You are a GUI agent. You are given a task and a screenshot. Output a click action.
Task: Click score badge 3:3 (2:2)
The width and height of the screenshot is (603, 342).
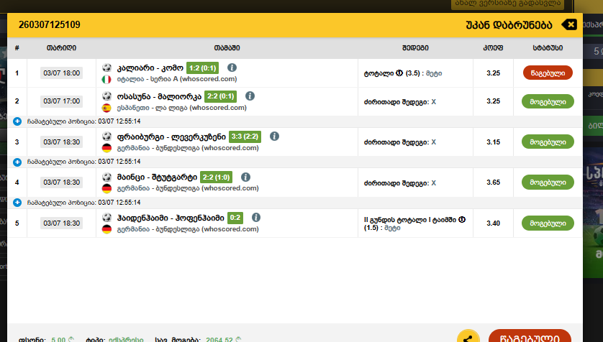click(x=245, y=137)
